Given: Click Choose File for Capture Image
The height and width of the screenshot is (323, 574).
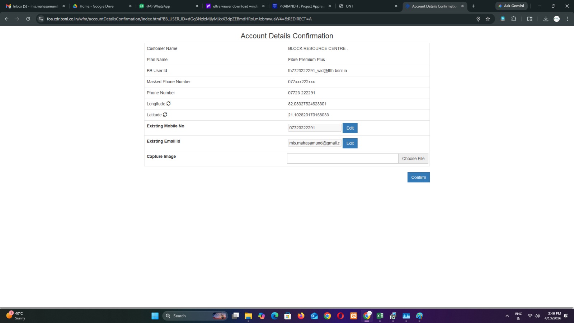Looking at the screenshot, I should coord(413,159).
